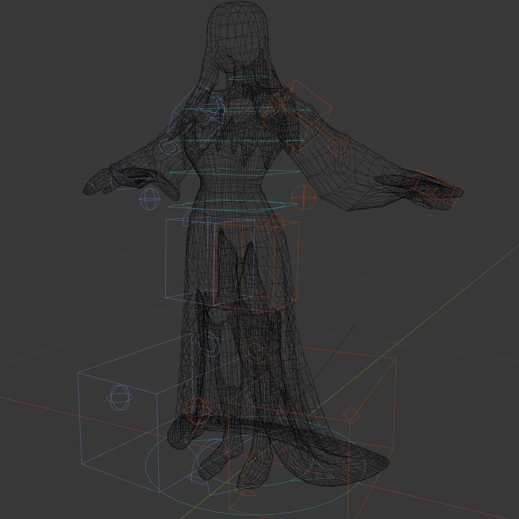Click the orange sphere control near ankle
519x519 pixels.
[x=197, y=411]
